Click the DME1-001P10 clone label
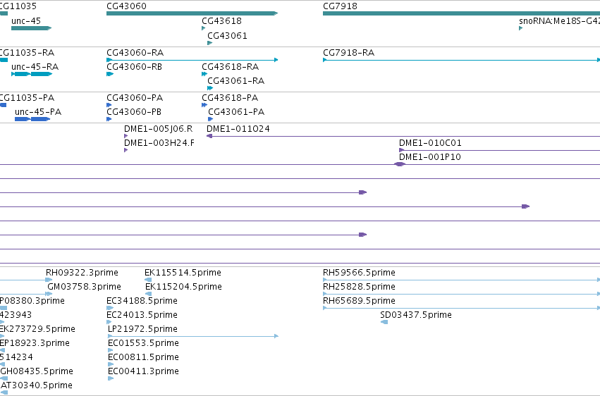Viewport: 600px width, 396px height. click(x=430, y=157)
